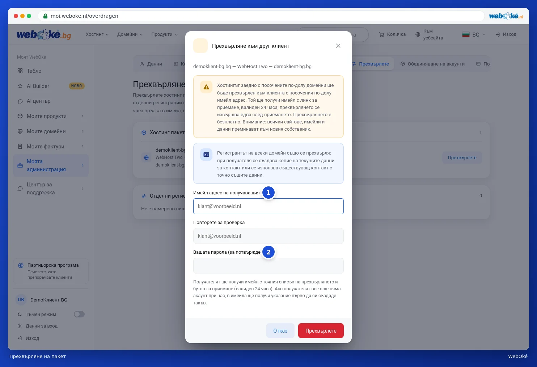Viewport: 537px width, 367px height.
Task: Open the Продукти dropdown menu
Action: [x=165, y=34]
